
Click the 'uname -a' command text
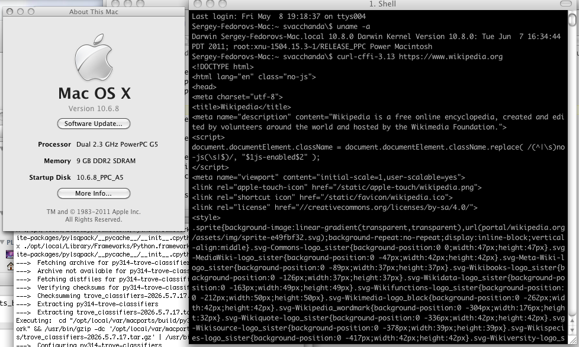click(x=353, y=27)
